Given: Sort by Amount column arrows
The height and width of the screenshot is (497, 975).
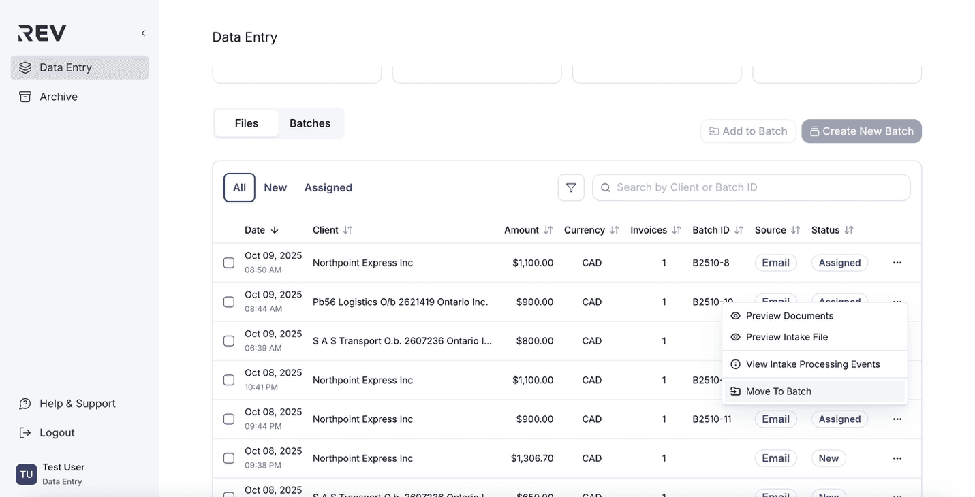Looking at the screenshot, I should 548,230.
